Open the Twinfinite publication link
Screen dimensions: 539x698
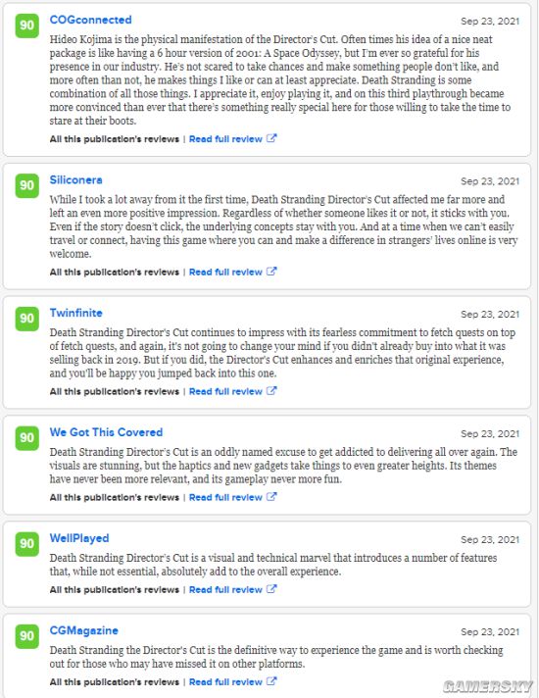(x=76, y=313)
